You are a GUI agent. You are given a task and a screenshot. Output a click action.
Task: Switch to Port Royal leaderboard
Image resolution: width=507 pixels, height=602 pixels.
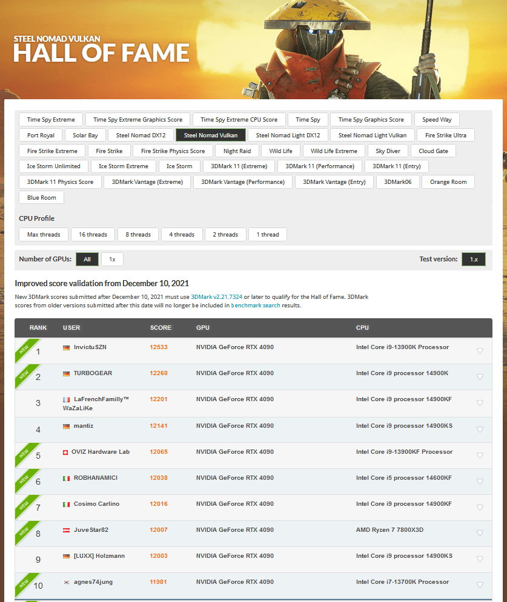point(41,136)
